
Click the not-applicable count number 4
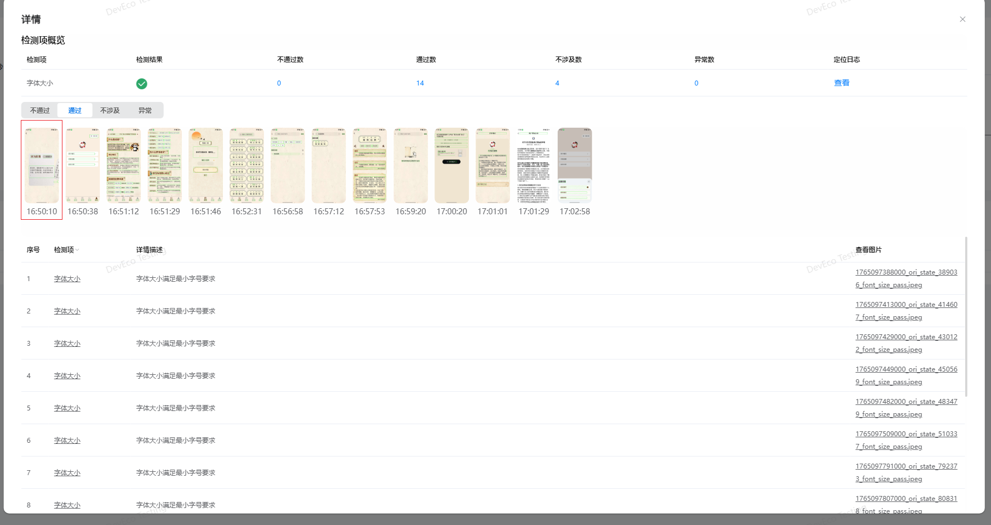click(x=557, y=83)
